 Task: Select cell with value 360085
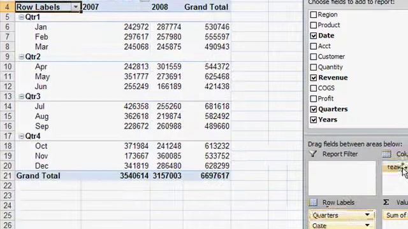click(x=169, y=156)
